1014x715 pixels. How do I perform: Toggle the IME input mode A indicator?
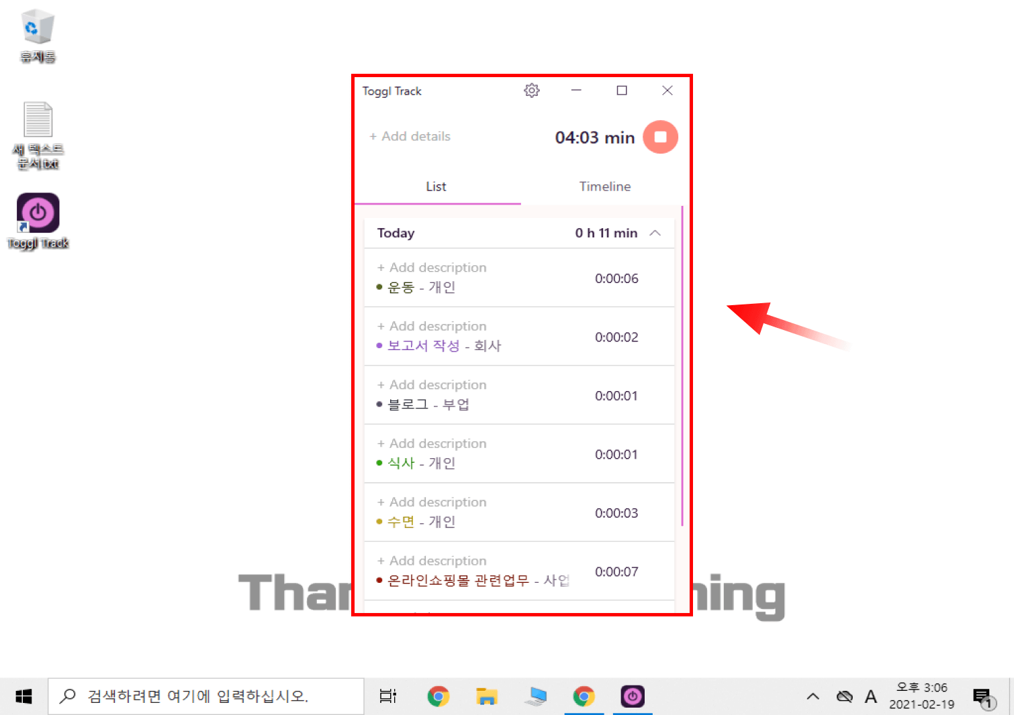click(871, 697)
